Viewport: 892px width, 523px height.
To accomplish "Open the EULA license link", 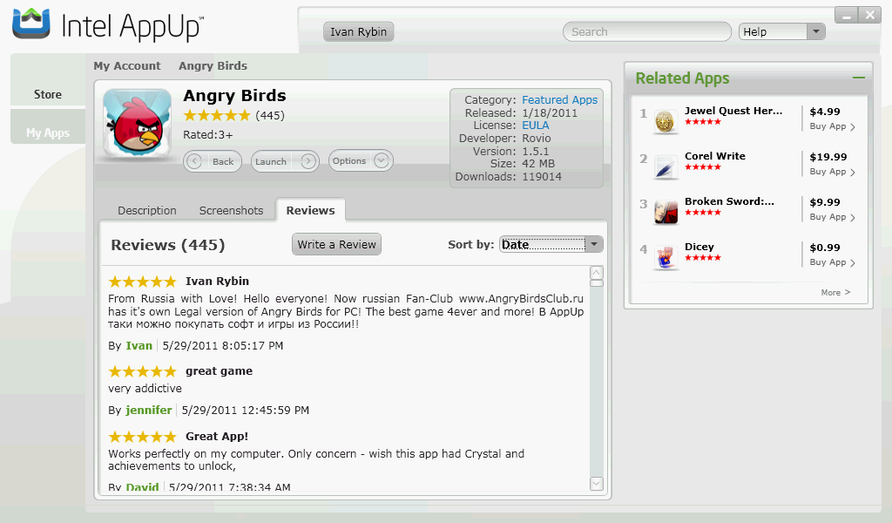I will pos(536,126).
